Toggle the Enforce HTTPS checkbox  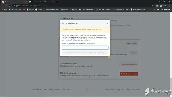[x=61, y=19]
